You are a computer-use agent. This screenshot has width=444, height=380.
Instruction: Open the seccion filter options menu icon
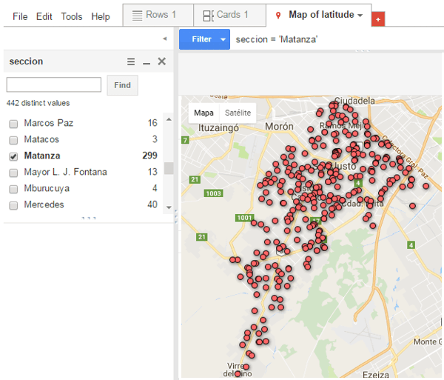(131, 61)
